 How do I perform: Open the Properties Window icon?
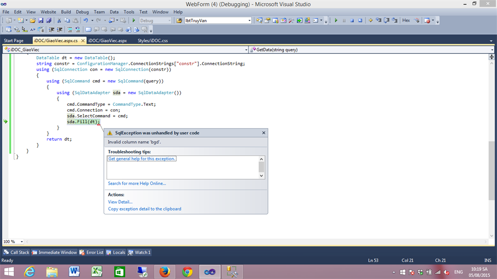coord(267,20)
